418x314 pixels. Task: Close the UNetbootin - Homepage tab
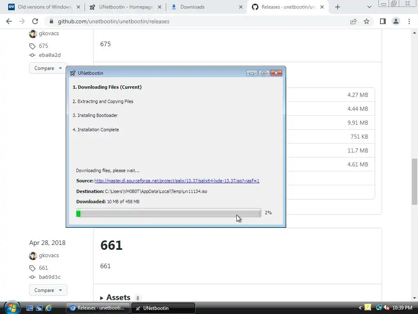tap(160, 7)
